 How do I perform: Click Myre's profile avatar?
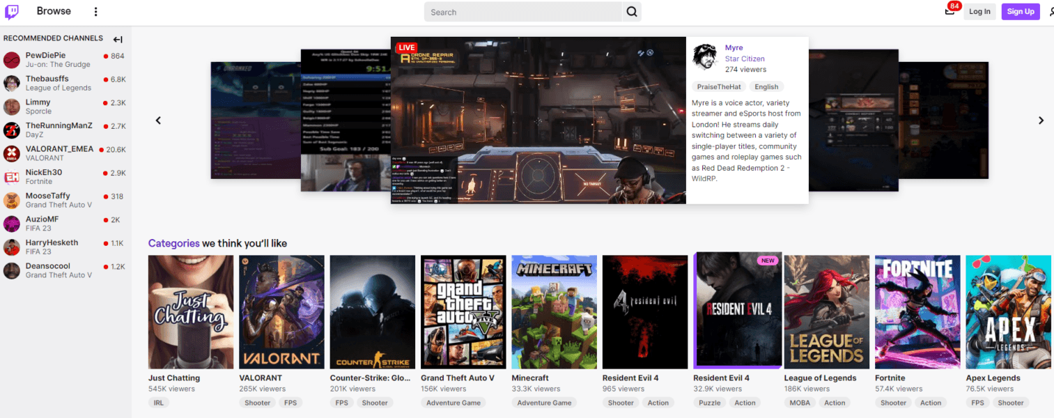705,57
